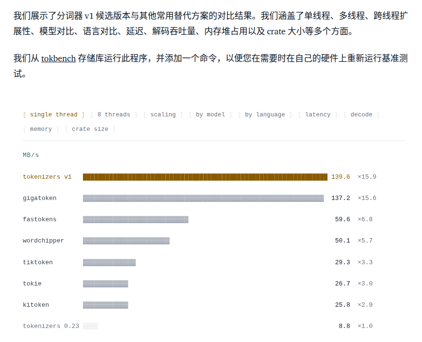This screenshot has width=422, height=342.
Task: Click the ×6.8 speedup multiplier
Action: [x=365, y=219]
